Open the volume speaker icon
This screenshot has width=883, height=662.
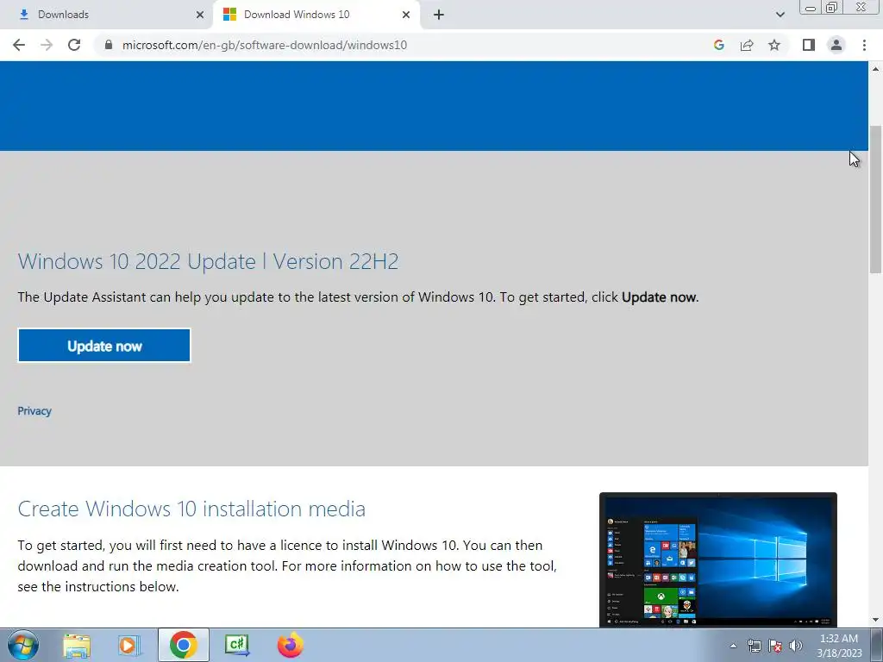(x=796, y=646)
